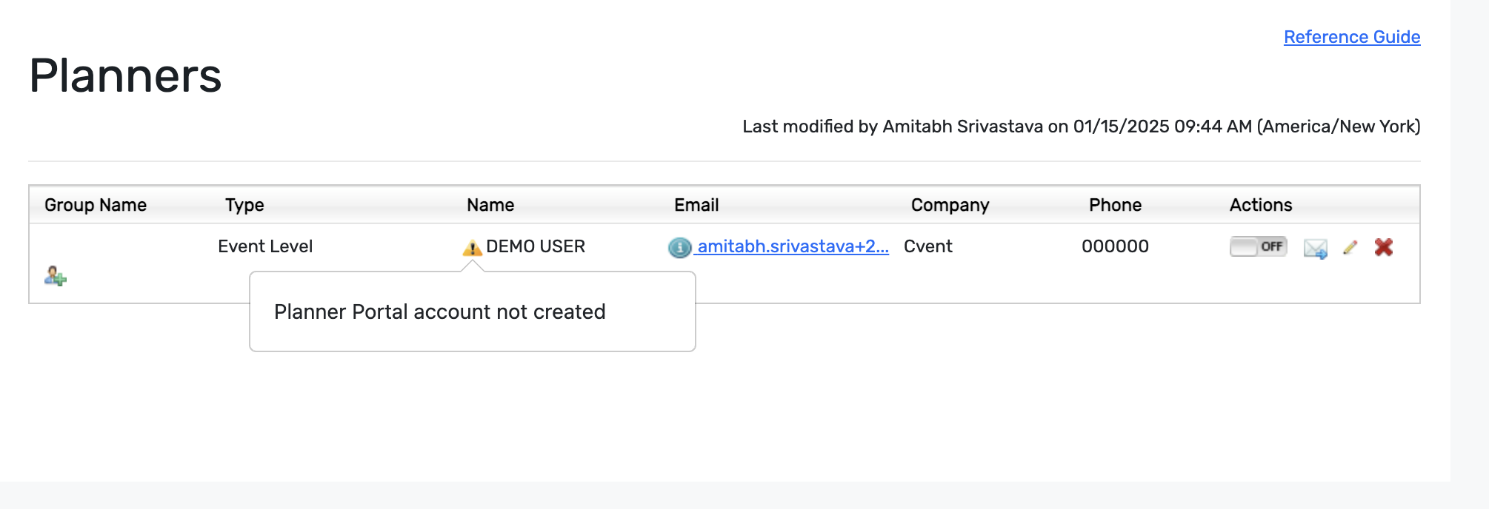1489x509 pixels.
Task: Edit planner with the pencil icon
Action: 1350,248
